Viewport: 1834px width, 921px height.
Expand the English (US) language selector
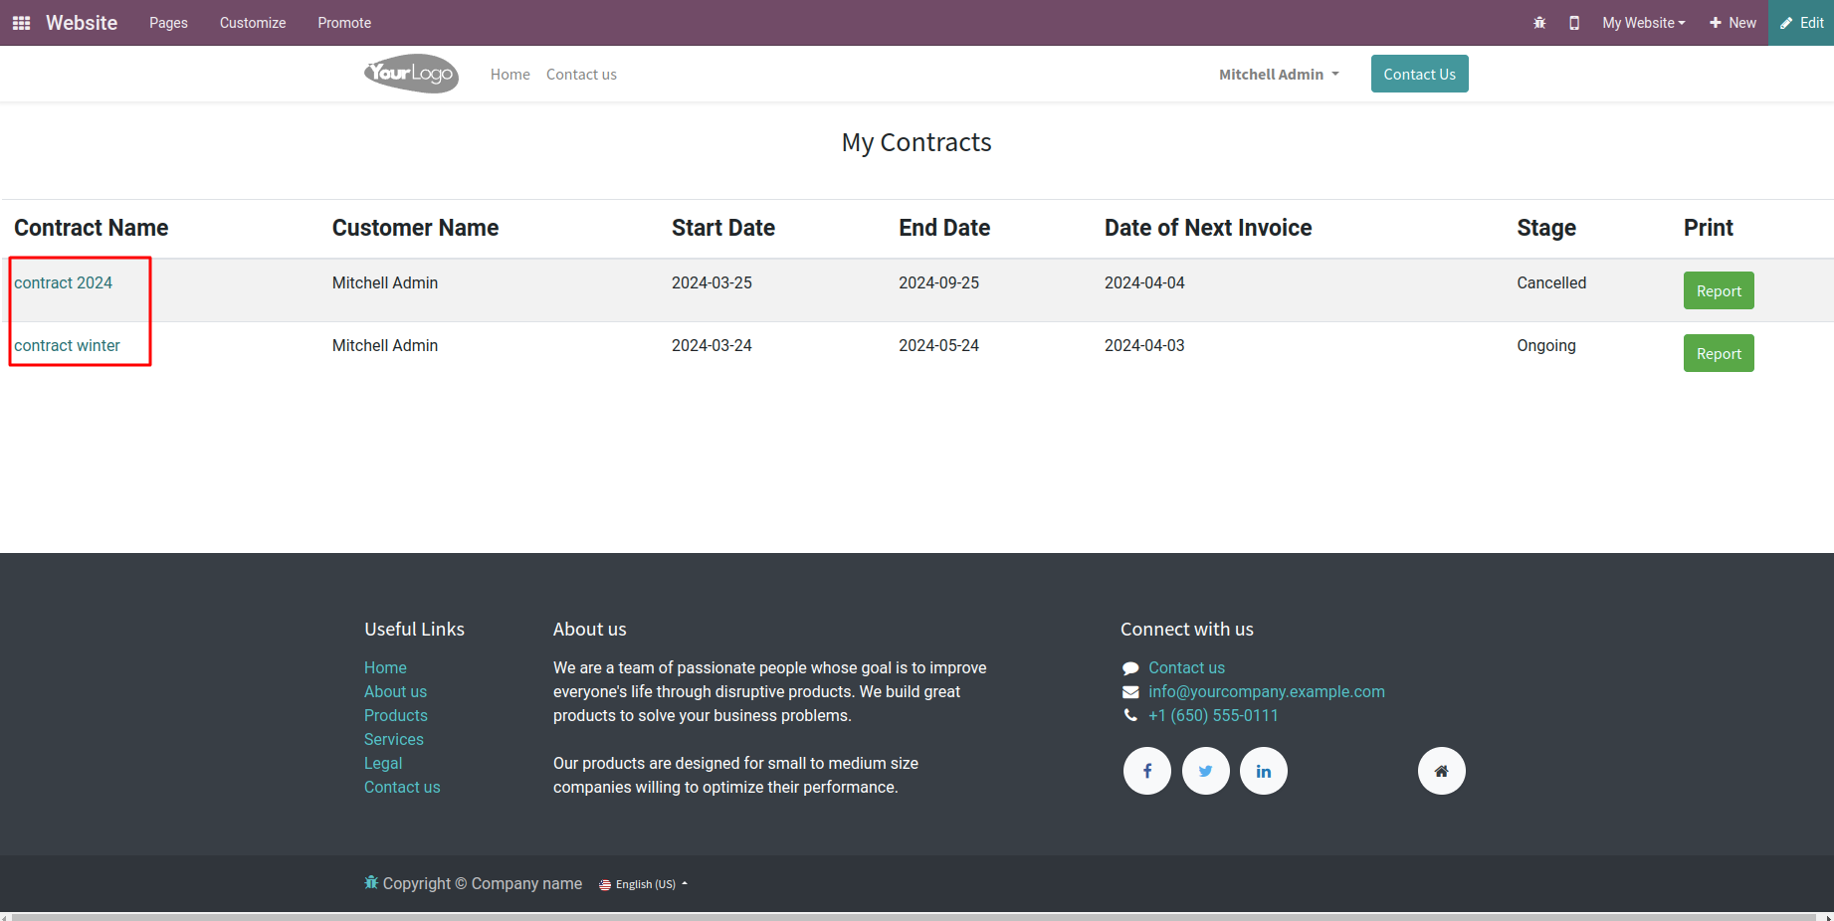(644, 884)
